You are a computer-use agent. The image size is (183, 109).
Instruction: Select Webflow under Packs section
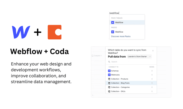coord(127,32)
